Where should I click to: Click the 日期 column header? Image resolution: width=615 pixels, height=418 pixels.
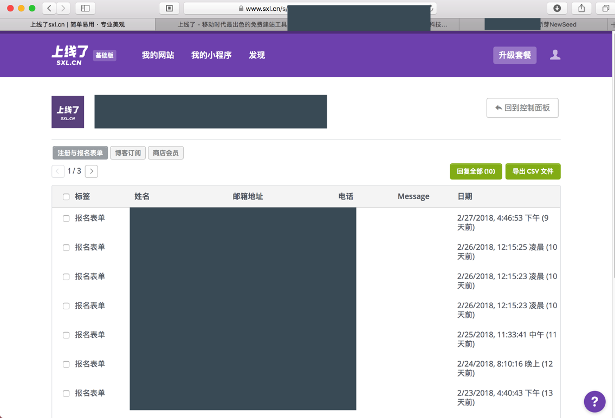pos(465,196)
